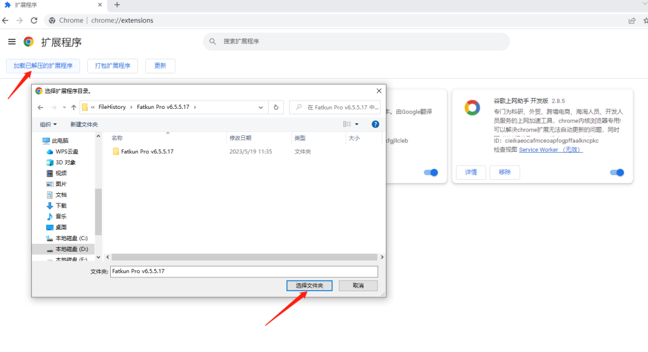Click 加载已解压的扩展程序 button
Viewport: 648px width, 352px height.
pos(43,66)
